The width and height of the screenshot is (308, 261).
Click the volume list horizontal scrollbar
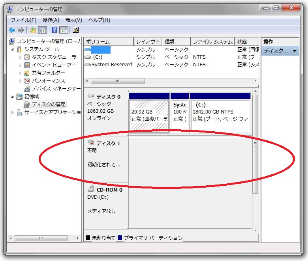(x=118, y=81)
